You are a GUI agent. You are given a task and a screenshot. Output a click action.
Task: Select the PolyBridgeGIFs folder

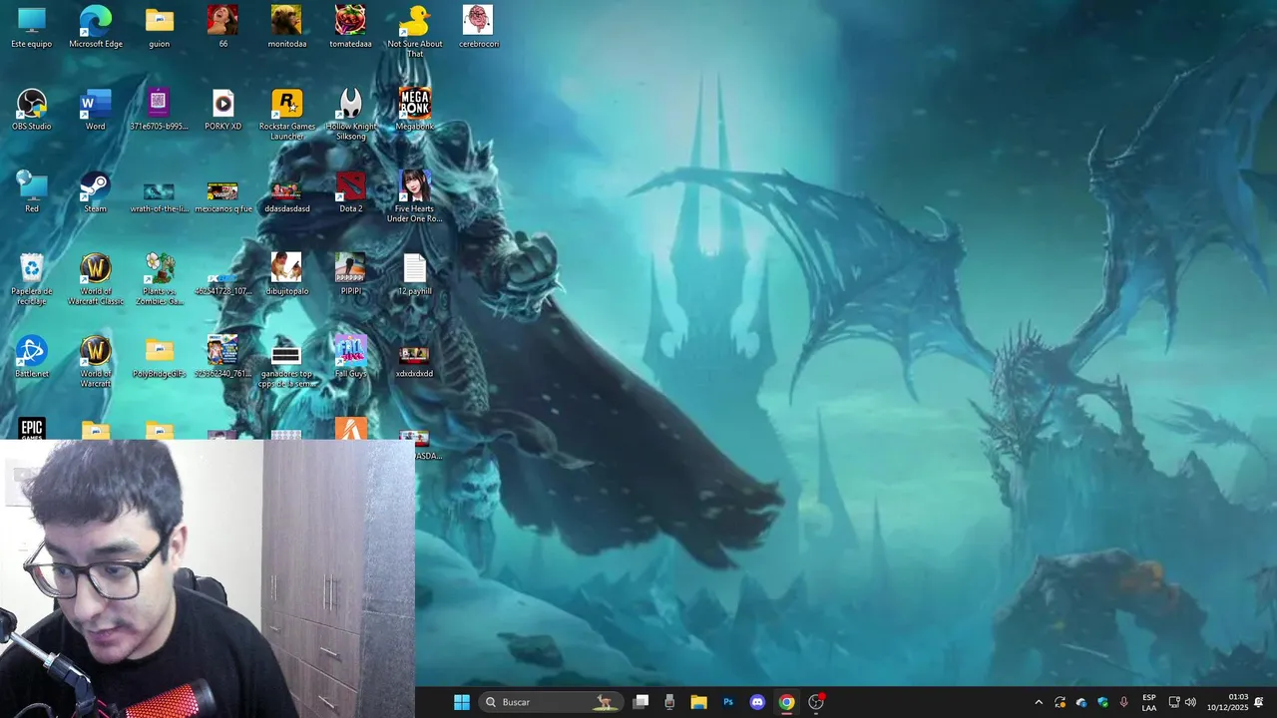pyautogui.click(x=160, y=357)
